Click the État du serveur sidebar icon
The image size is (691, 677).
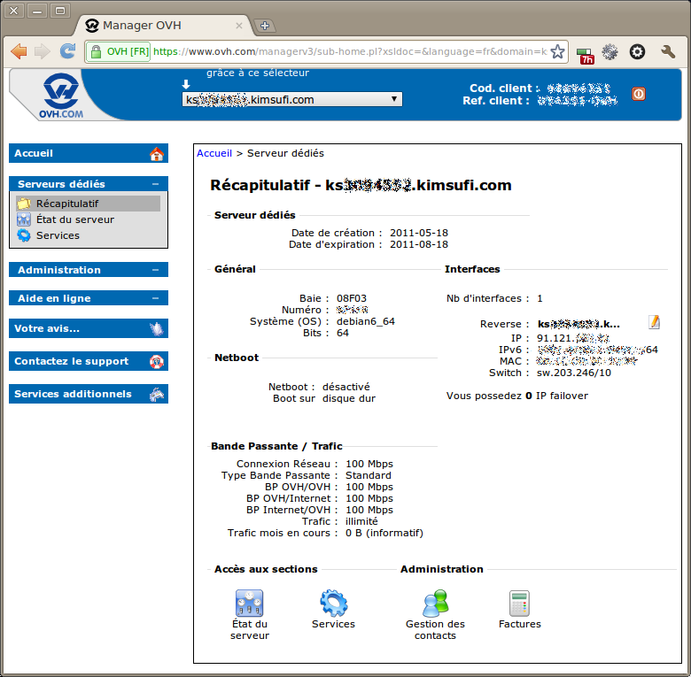coord(24,219)
